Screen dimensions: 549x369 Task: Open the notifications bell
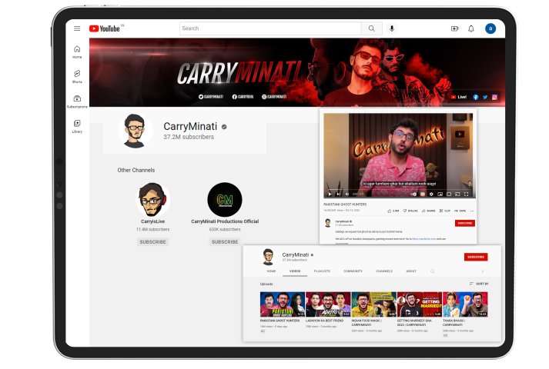click(471, 28)
